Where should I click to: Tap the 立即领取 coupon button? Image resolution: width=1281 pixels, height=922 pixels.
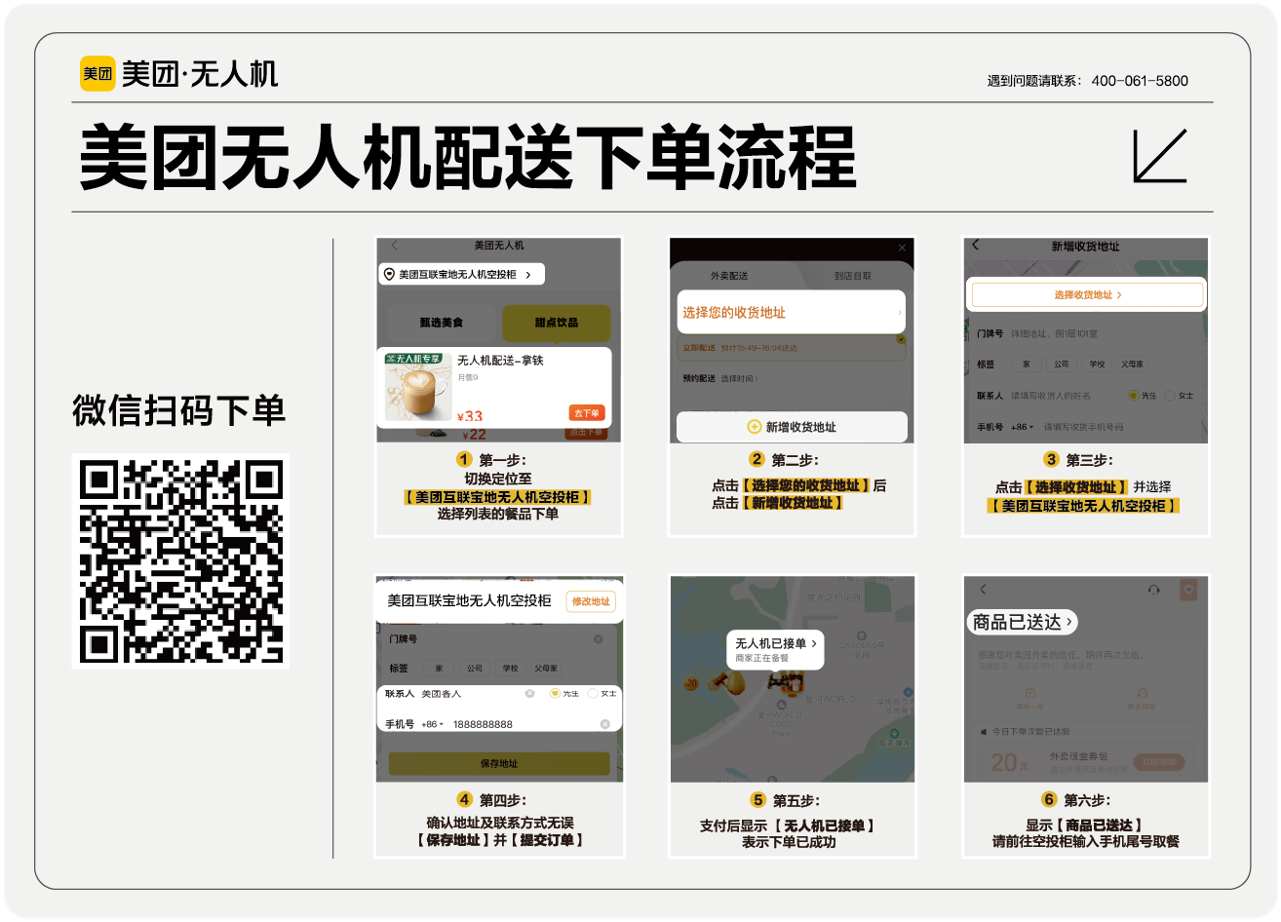[x=1160, y=762]
